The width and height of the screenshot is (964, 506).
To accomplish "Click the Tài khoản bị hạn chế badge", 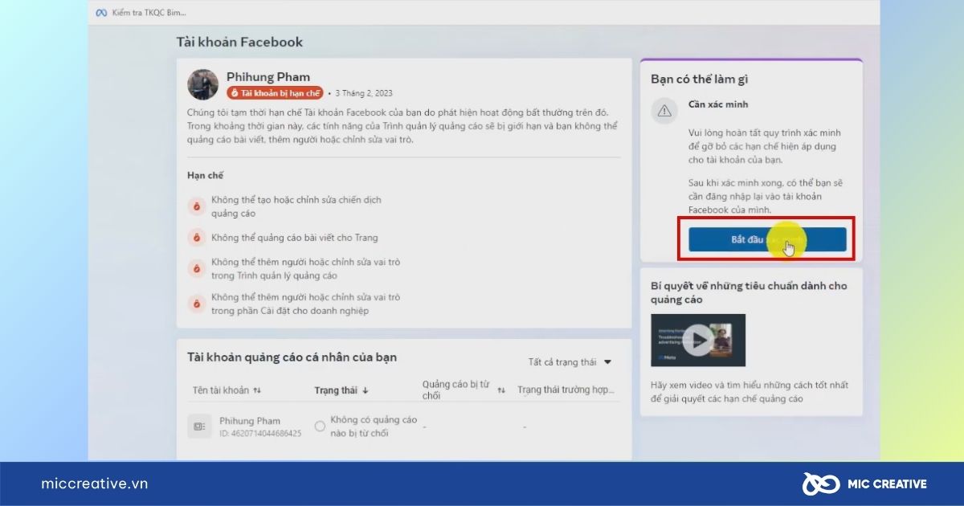I will [276, 93].
